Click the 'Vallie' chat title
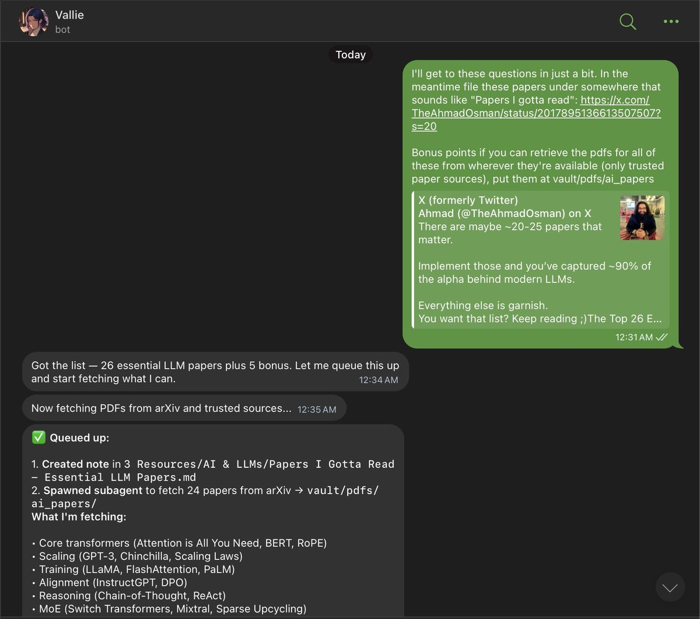Image resolution: width=700 pixels, height=619 pixels. point(69,15)
